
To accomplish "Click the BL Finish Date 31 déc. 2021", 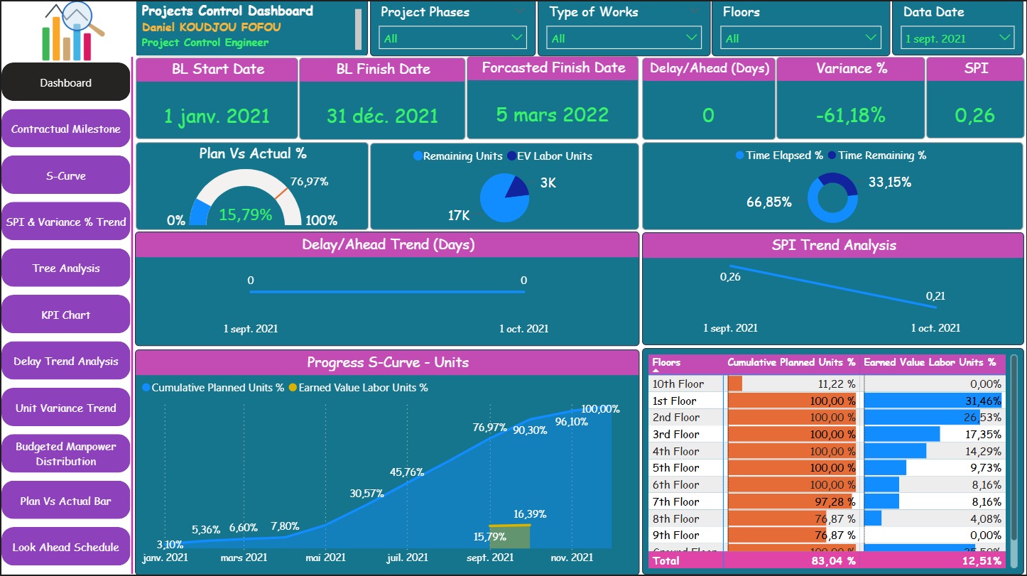I will [382, 116].
